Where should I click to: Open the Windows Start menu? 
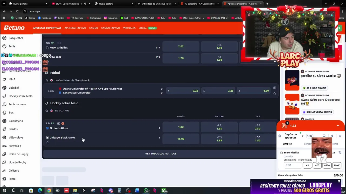4,190
